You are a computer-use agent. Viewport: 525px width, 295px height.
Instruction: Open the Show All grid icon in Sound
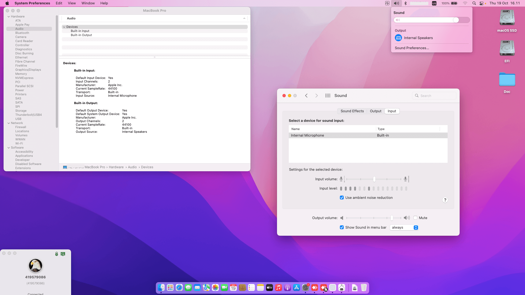pyautogui.click(x=328, y=96)
